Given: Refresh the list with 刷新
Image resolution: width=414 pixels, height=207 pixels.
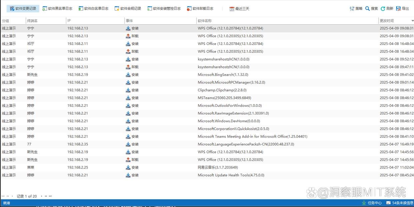Looking at the screenshot, I should [387, 9].
